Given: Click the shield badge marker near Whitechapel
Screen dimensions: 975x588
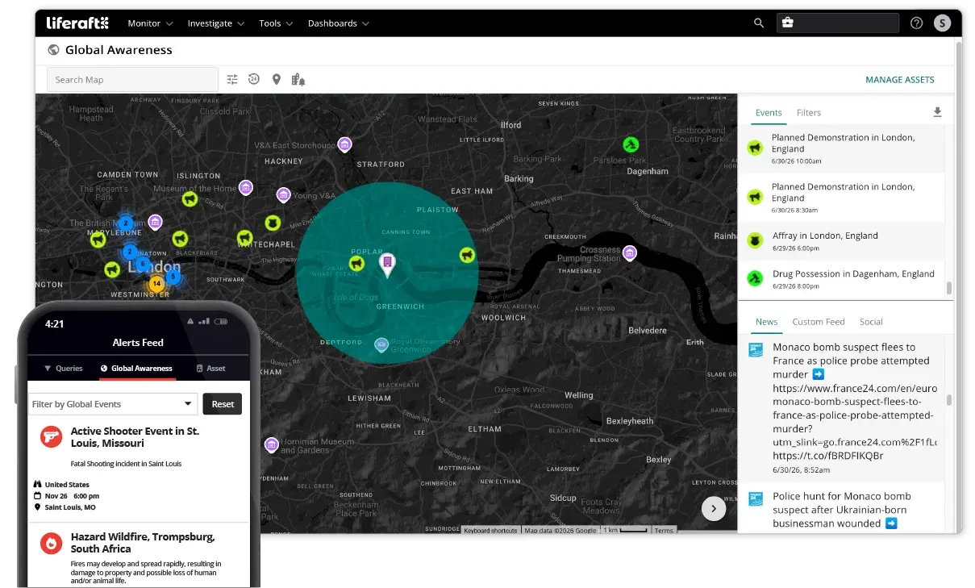Looking at the screenshot, I should click(273, 223).
